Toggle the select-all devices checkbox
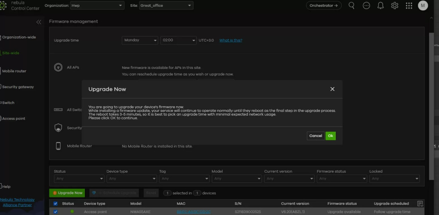 click(x=55, y=203)
